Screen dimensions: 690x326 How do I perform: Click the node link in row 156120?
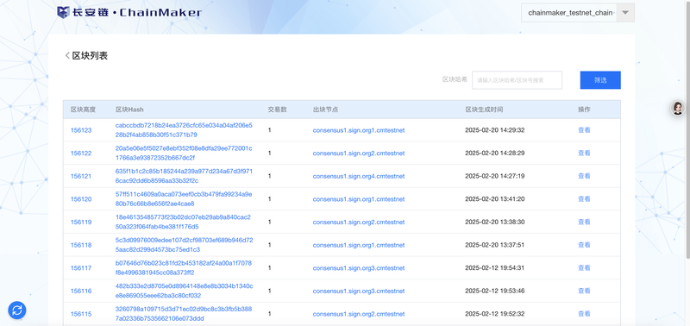359,199
